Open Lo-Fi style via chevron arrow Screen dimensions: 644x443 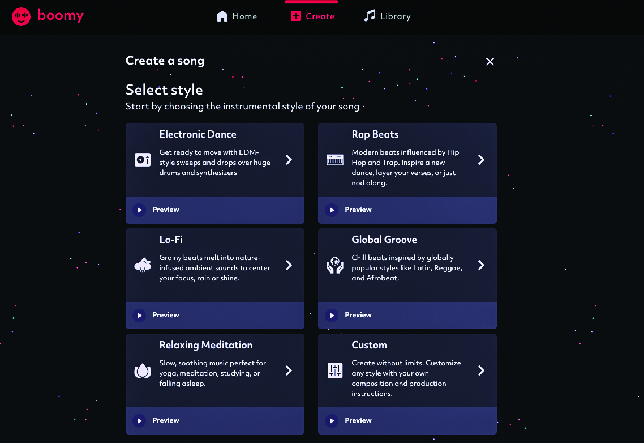pos(289,265)
